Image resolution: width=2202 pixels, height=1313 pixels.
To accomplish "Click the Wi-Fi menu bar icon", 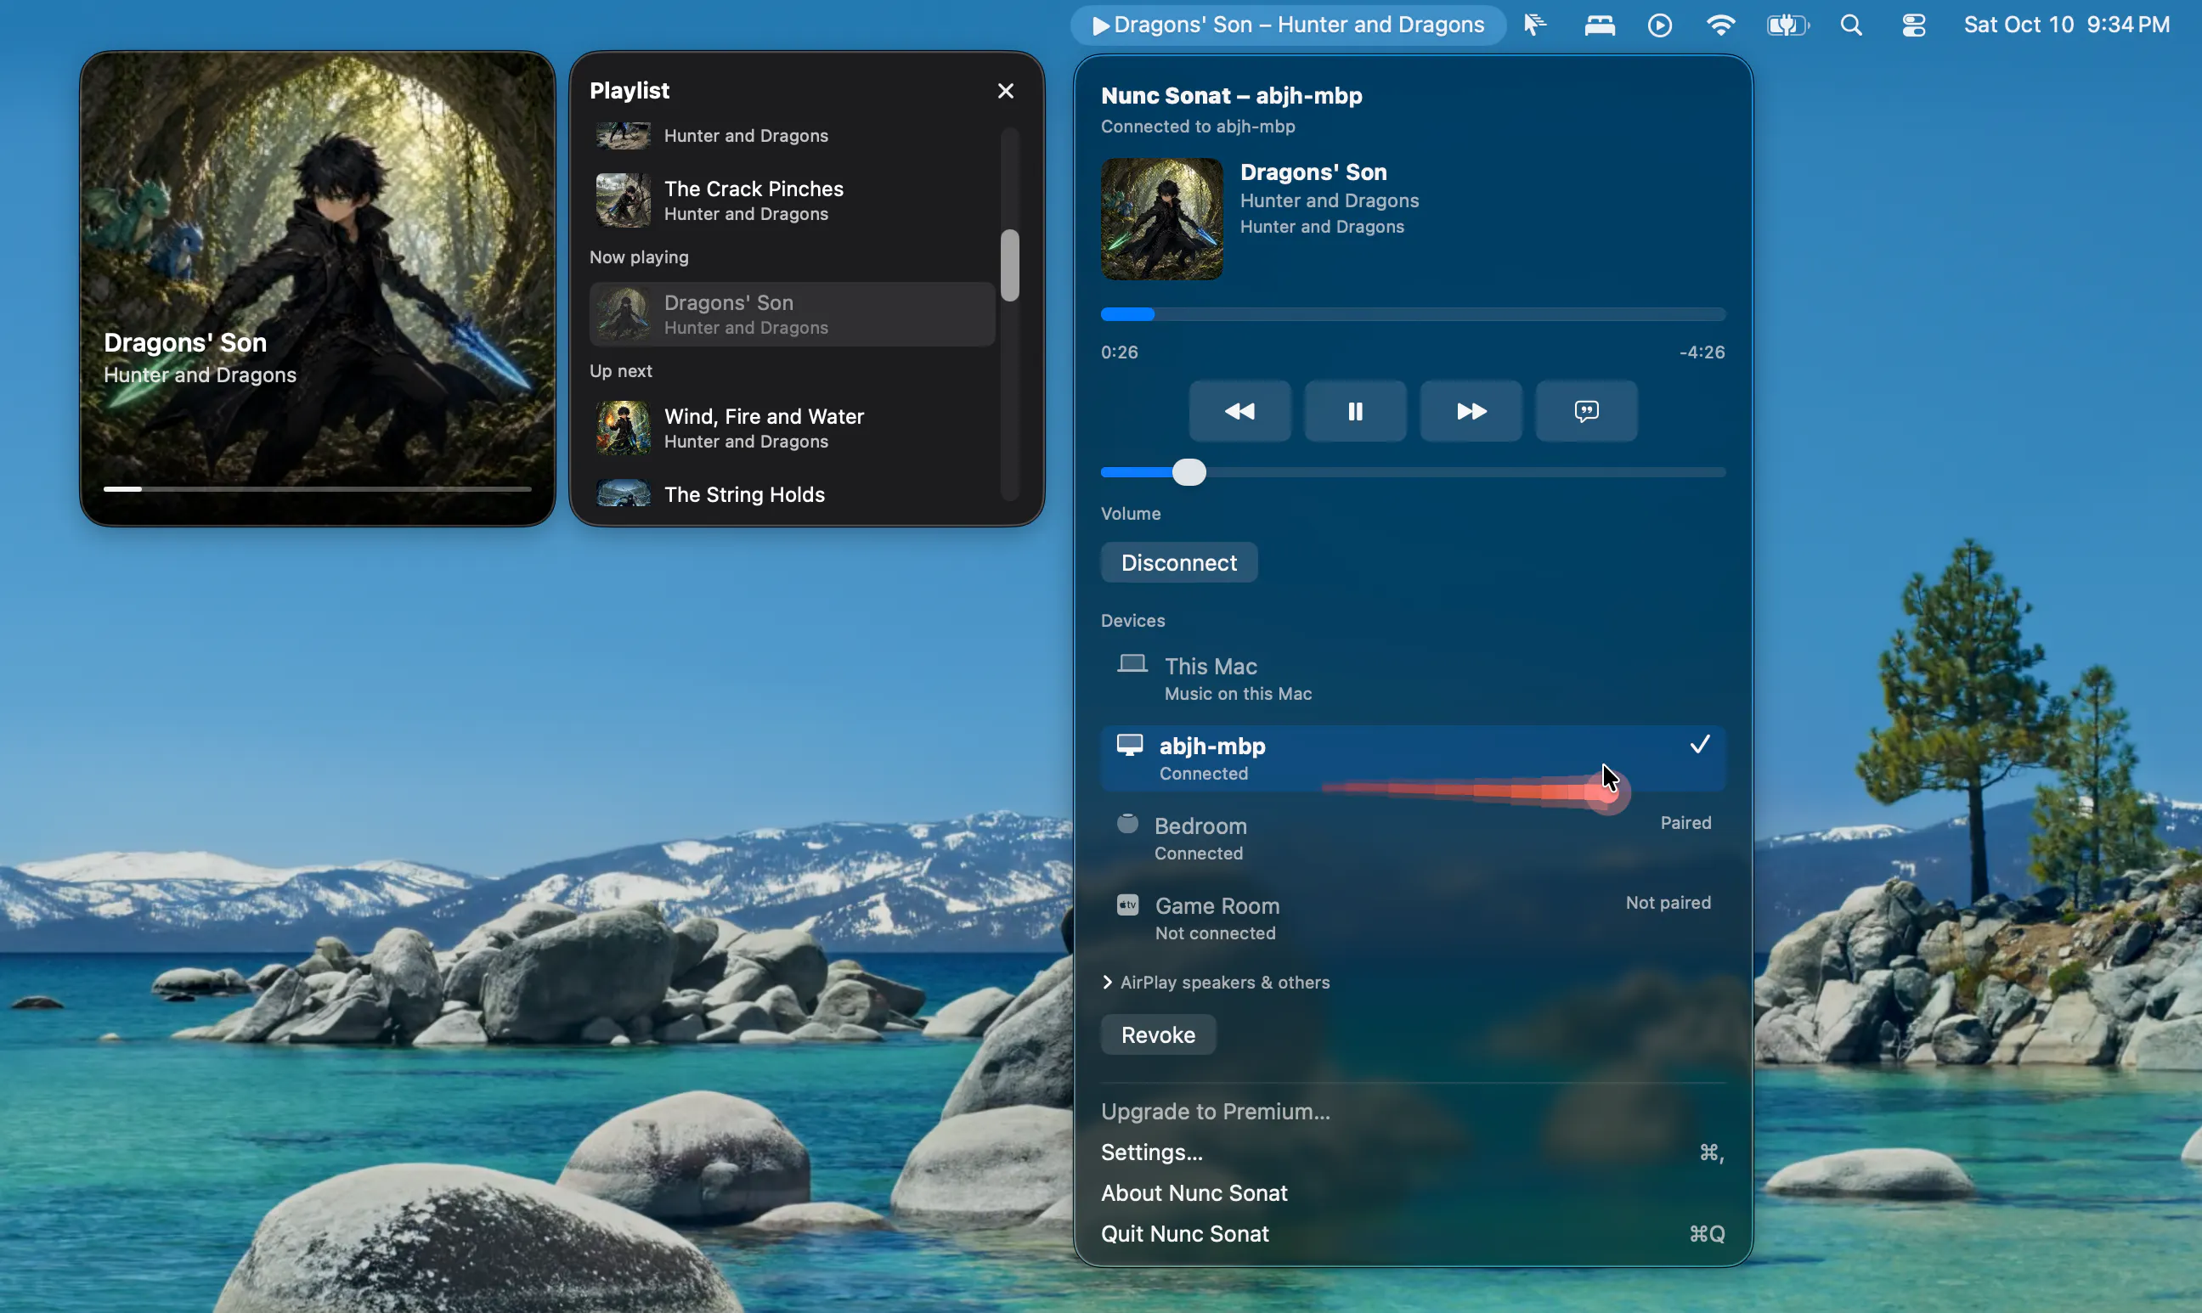I will [x=1720, y=25].
